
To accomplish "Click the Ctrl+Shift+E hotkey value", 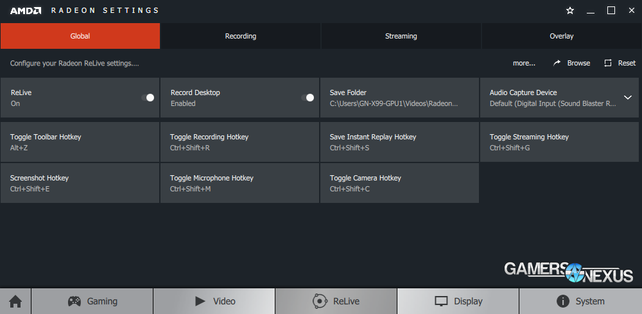I will 30,189.
